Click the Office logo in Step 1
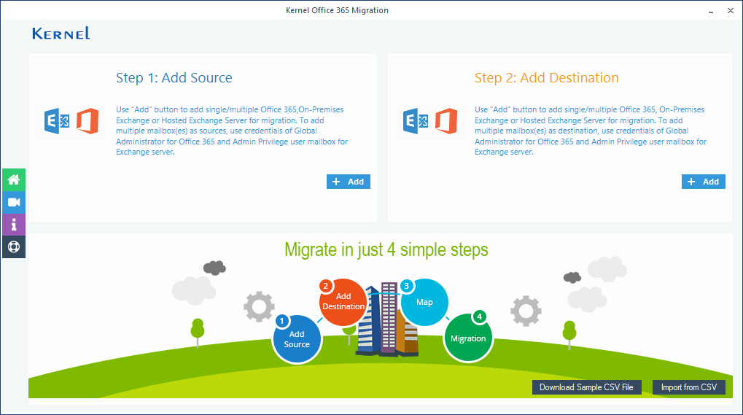Viewport: 743px width, 415px height. 87,121
